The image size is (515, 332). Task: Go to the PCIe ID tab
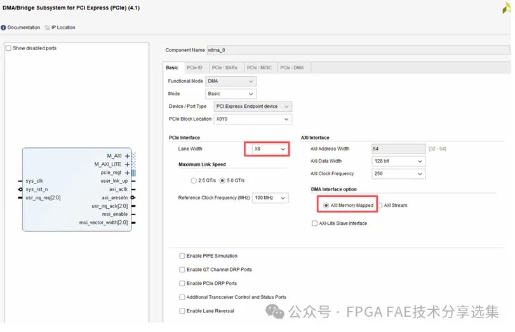[194, 68]
